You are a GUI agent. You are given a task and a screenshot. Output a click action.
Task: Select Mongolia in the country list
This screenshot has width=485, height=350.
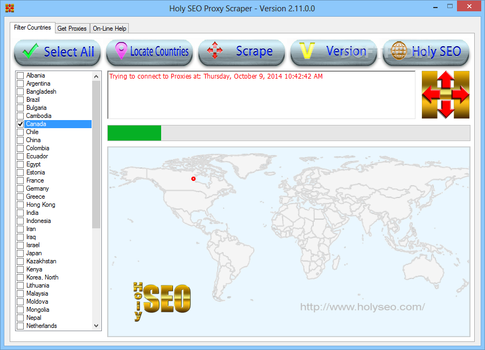[x=38, y=310]
